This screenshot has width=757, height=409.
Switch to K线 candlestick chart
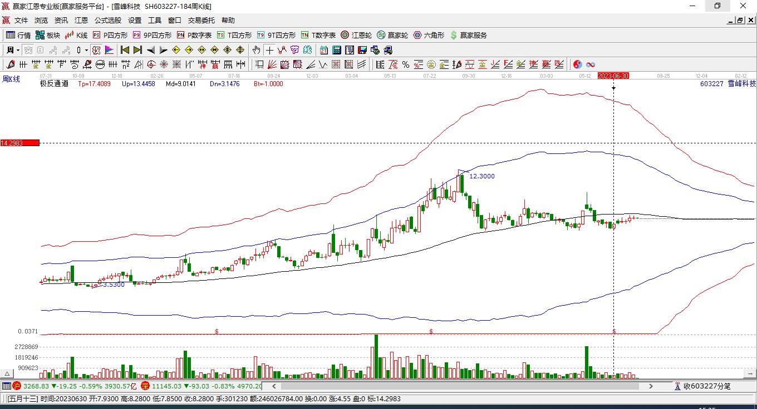coord(76,35)
